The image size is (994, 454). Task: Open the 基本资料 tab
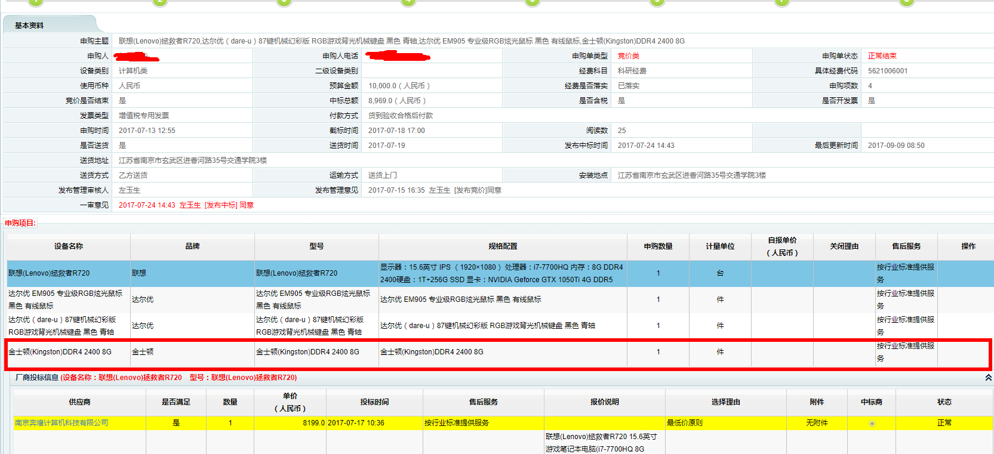(29, 26)
